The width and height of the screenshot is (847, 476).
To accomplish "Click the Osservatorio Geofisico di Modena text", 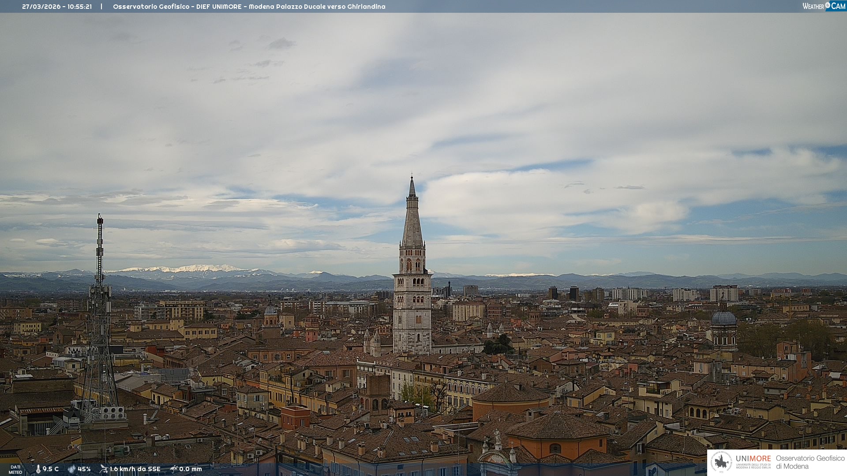I will coord(810,462).
